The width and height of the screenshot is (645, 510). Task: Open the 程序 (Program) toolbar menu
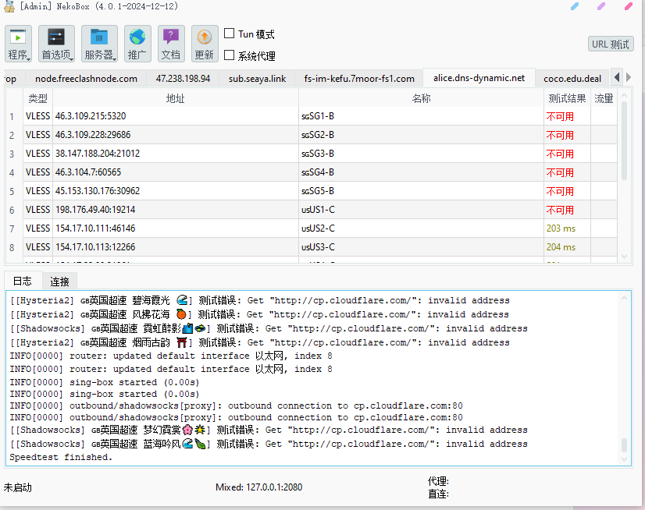tap(18, 44)
